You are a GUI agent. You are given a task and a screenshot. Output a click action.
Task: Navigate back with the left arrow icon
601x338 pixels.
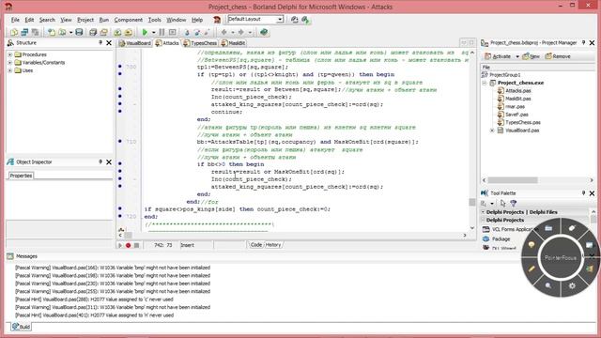click(x=223, y=32)
